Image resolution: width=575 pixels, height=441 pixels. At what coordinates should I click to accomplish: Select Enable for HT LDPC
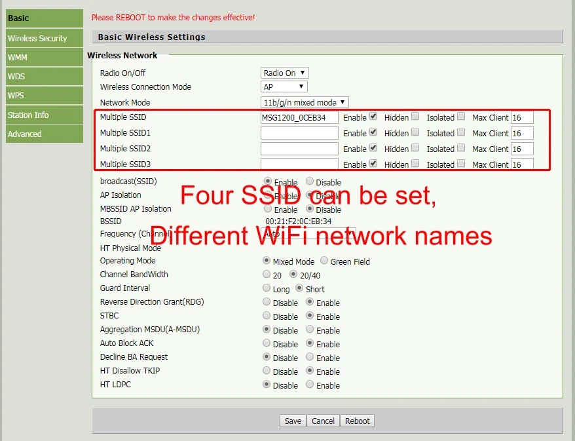[x=310, y=384]
